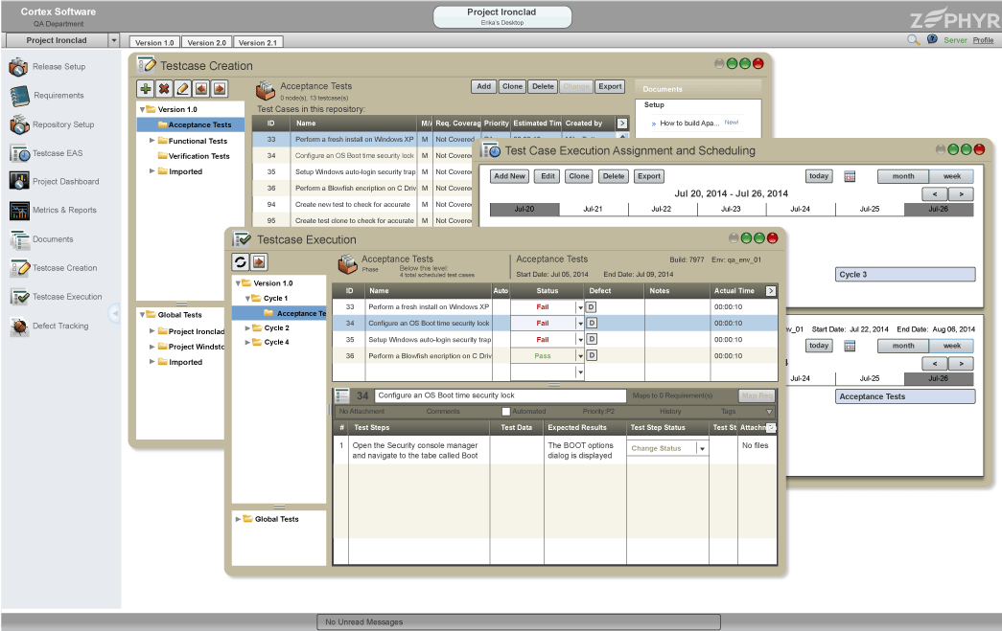Screen dimensions: 1002x631
Task: Click Export button in Testcase Creation
Action: tap(610, 87)
